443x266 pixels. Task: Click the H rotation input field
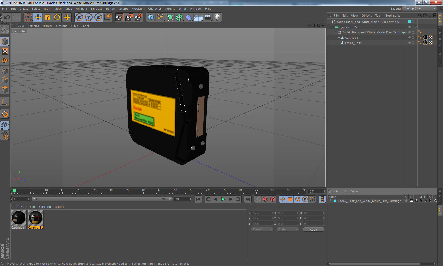click(x=314, y=213)
